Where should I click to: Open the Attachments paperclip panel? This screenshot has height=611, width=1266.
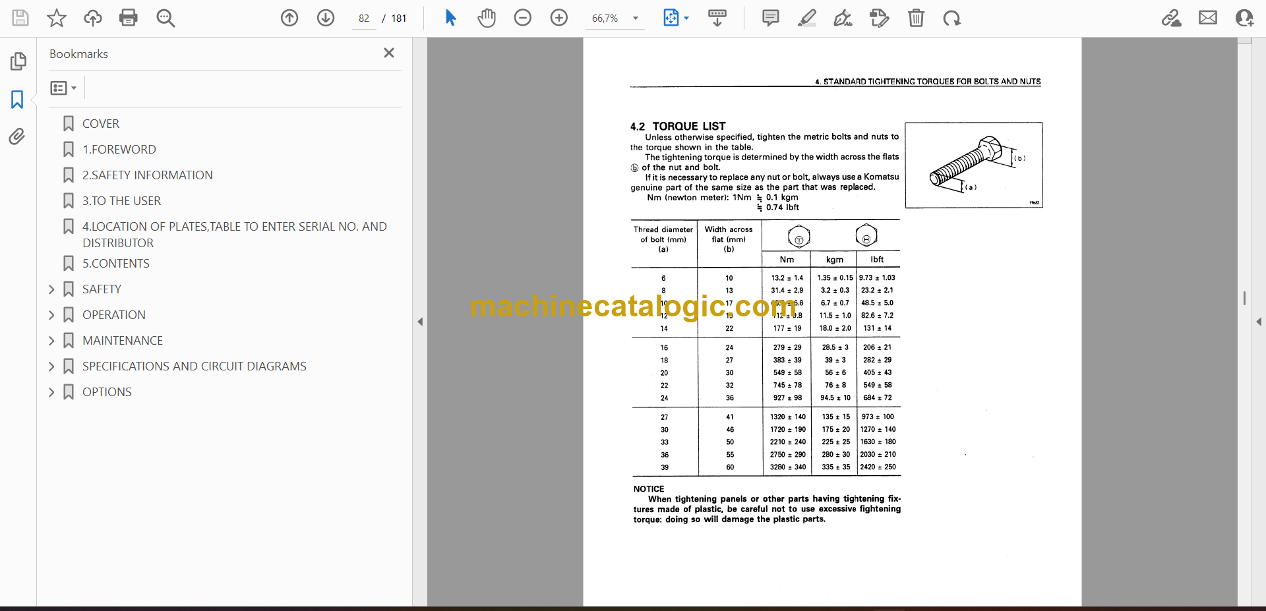17,136
